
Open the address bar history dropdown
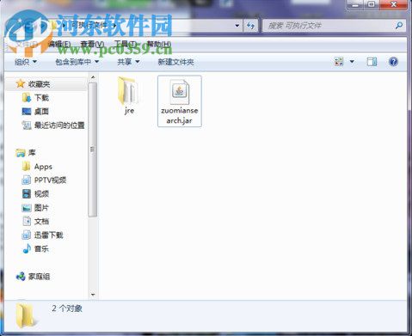point(237,26)
